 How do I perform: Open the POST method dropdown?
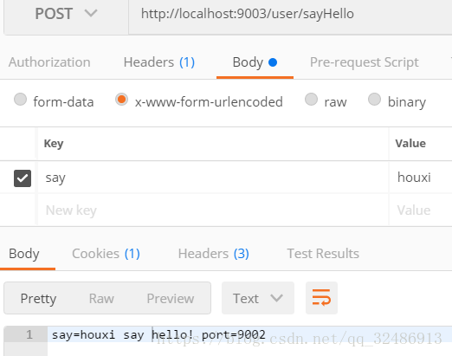(66, 14)
